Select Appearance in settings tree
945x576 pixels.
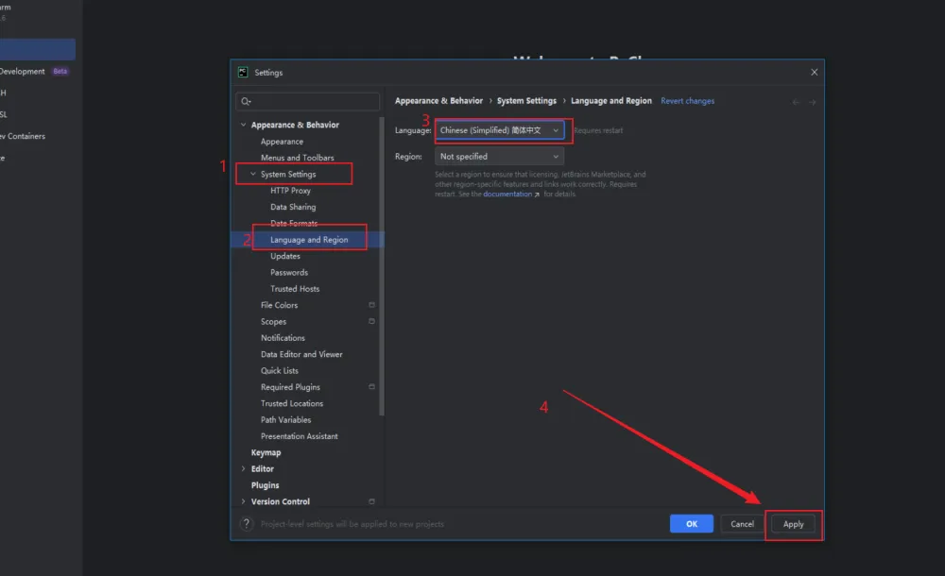pos(282,142)
